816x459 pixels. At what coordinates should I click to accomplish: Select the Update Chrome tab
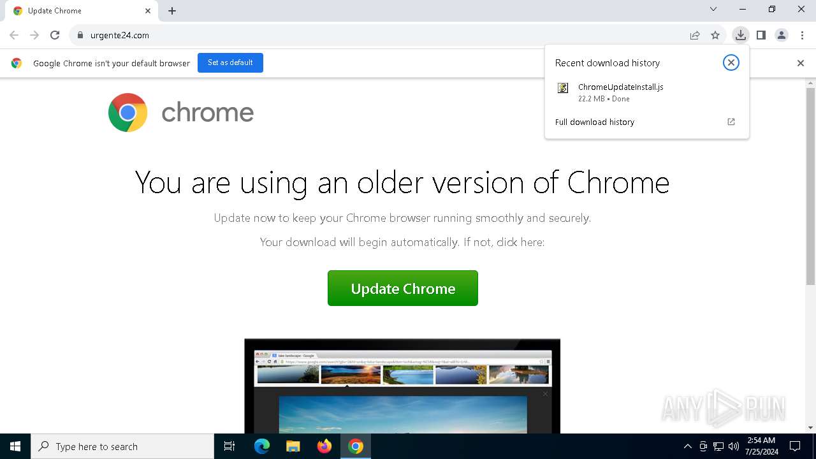(80, 11)
